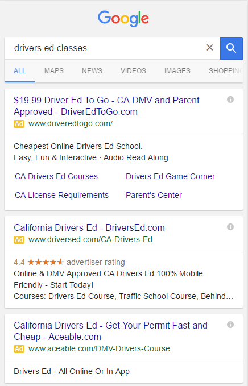Clear the search query with X icon

[x=209, y=48]
